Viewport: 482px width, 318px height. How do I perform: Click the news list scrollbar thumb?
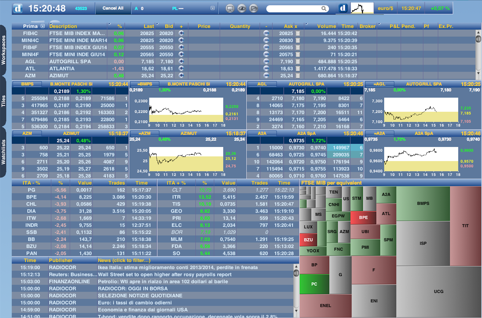[x=296, y=273]
